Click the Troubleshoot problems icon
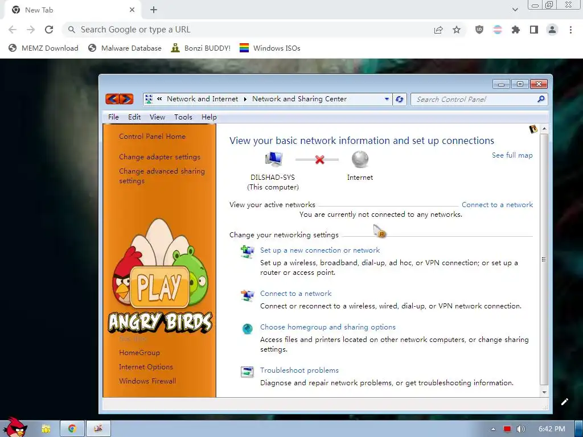The width and height of the screenshot is (583, 437). [247, 372]
